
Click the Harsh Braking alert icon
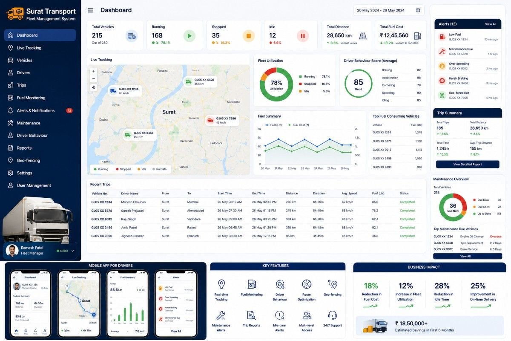point(442,81)
